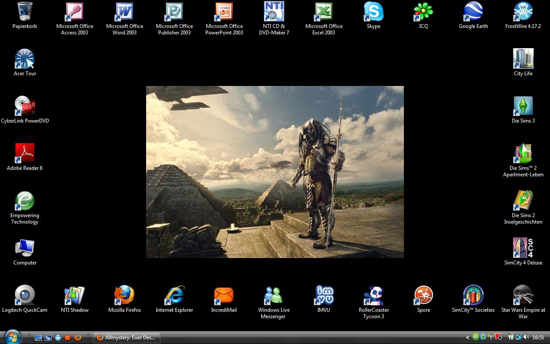Select the Papierkorb recycle bin icon

24,16
